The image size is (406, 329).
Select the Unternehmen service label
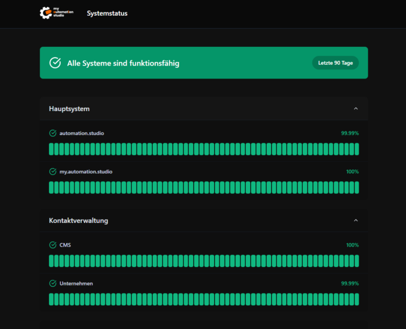pyautogui.click(x=76, y=283)
